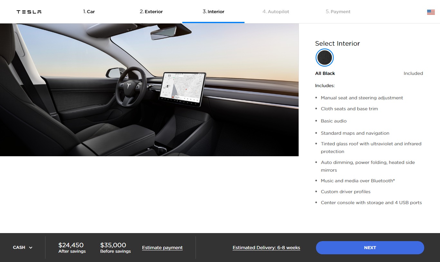Click 'Auto dimming, power folding' mirrors item

368,166
